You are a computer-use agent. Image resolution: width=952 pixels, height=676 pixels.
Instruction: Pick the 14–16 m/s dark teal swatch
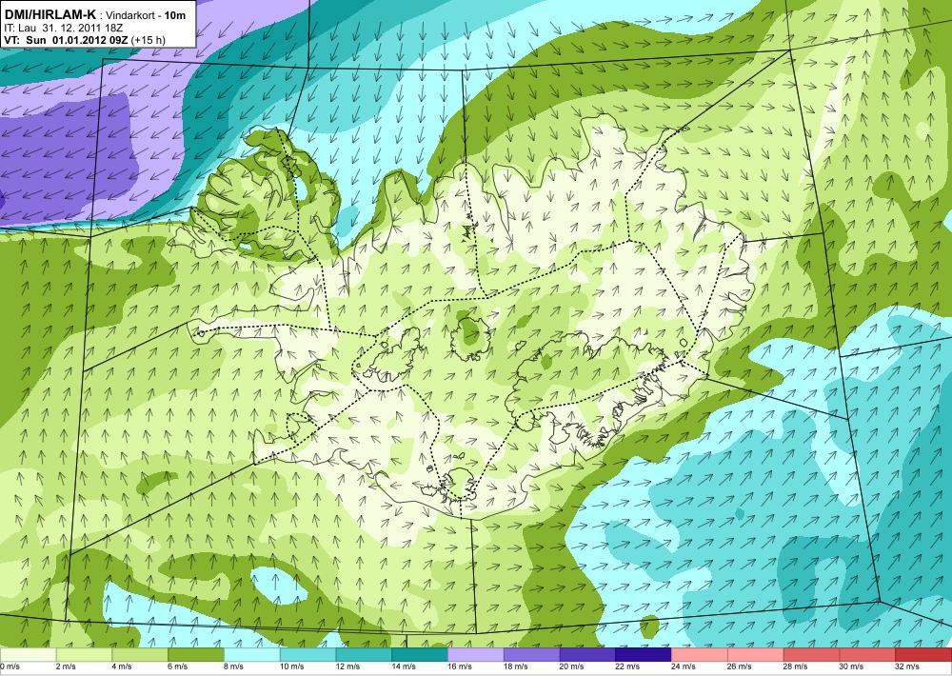tap(420, 655)
